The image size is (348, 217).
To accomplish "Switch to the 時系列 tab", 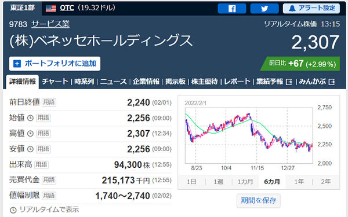I will 84,82.
